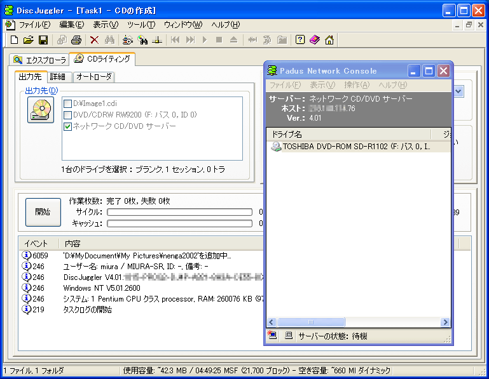Select the オートローダ tab
489x379 pixels.
point(93,77)
